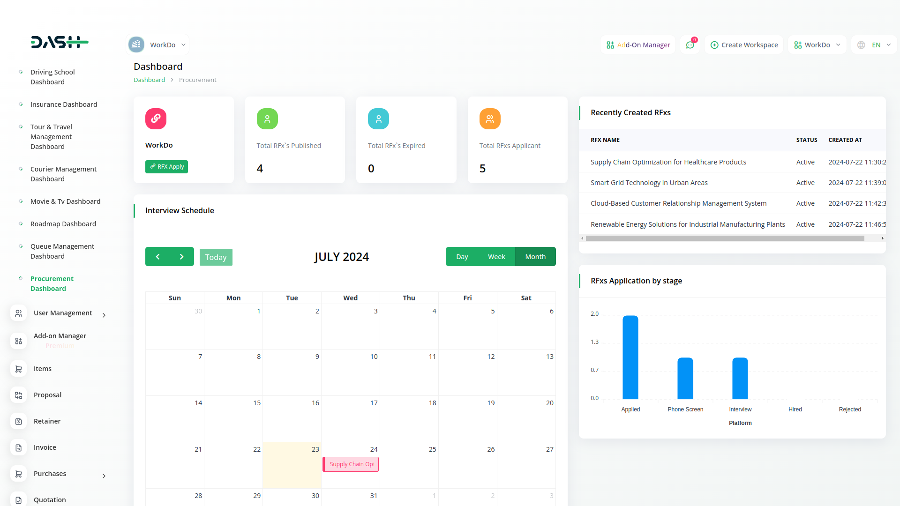The width and height of the screenshot is (900, 506).
Task: Go to next month in calendar
Action: coord(182,257)
